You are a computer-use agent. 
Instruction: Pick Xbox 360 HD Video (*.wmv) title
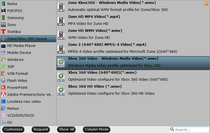[x=95, y=86]
